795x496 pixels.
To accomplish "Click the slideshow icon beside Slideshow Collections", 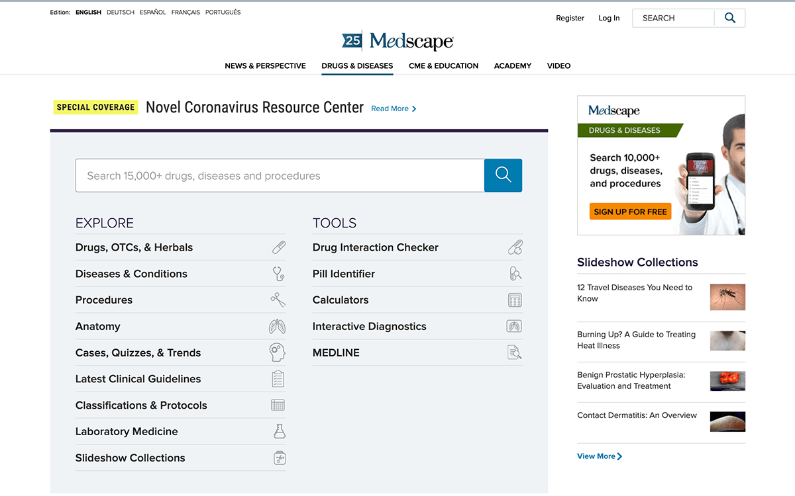I will point(280,458).
